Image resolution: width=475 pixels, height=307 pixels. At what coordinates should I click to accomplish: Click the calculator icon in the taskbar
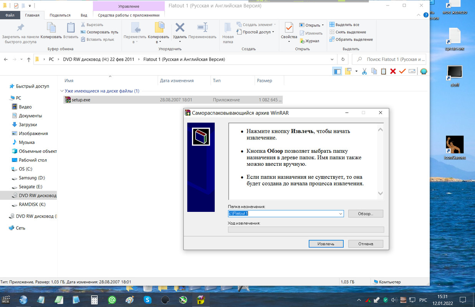(x=94, y=300)
